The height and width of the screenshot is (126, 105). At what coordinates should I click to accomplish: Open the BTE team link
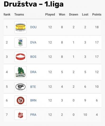33,87
